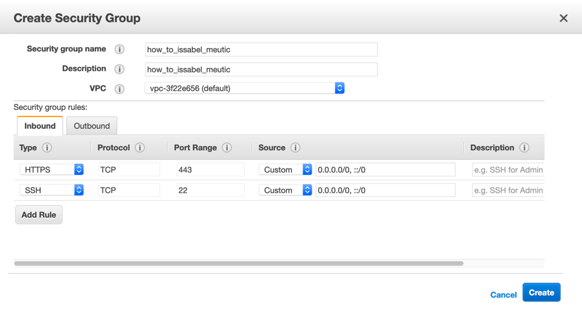The width and height of the screenshot is (582, 312).
Task: Click the blue Create button
Action: 541,292
